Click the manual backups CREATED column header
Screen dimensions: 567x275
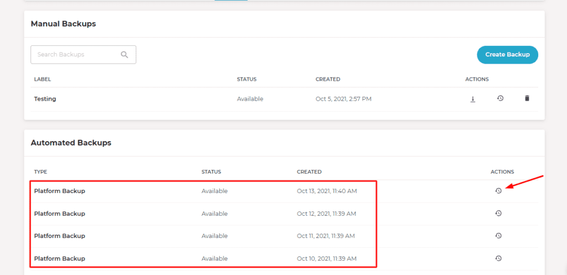(328, 79)
